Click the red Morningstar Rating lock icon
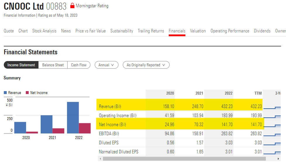This screenshot has width=286, height=165. (72, 6)
